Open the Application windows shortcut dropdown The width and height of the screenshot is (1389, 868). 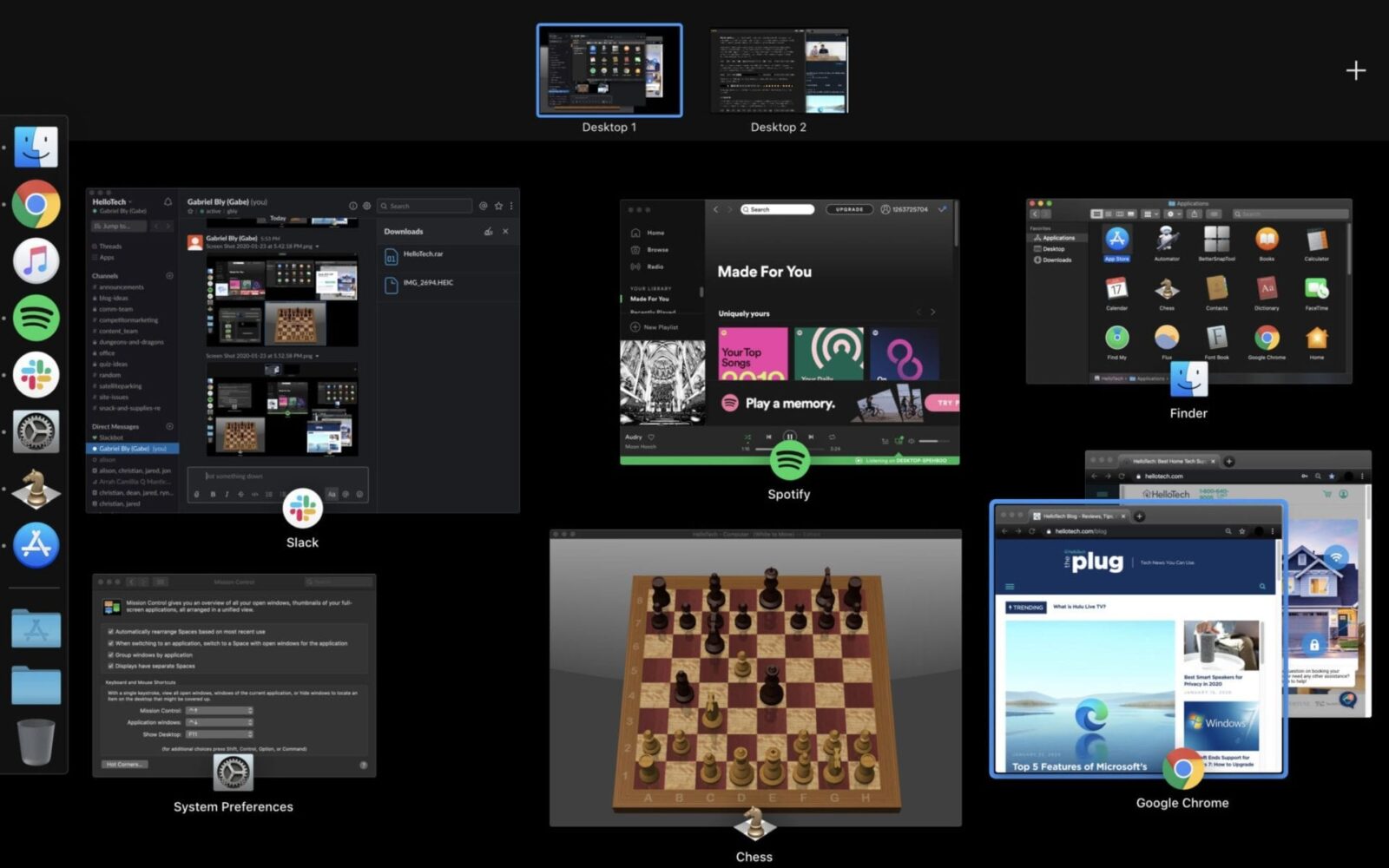(x=220, y=722)
